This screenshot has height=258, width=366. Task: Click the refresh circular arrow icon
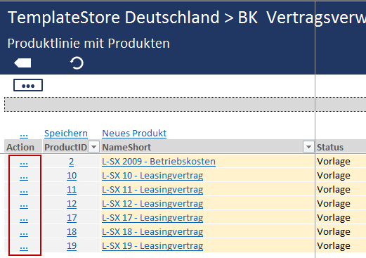point(77,63)
